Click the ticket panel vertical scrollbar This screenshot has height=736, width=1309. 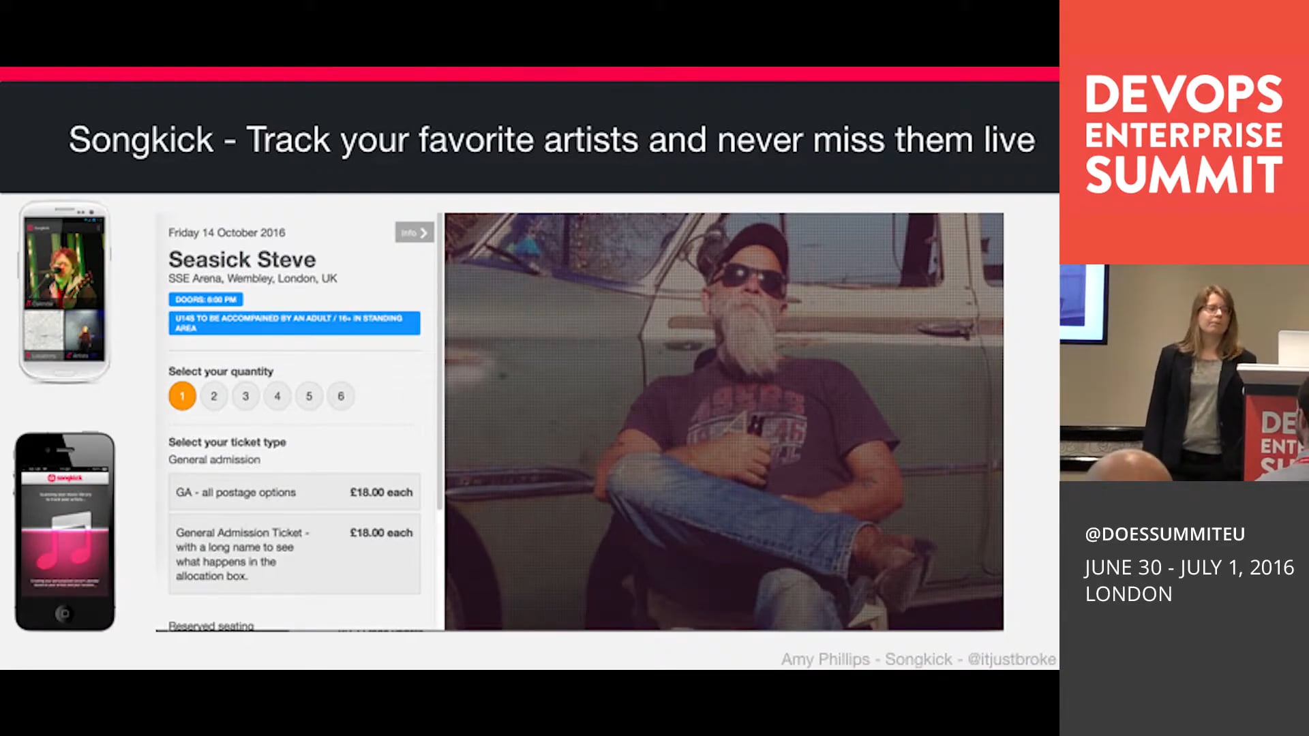point(440,361)
